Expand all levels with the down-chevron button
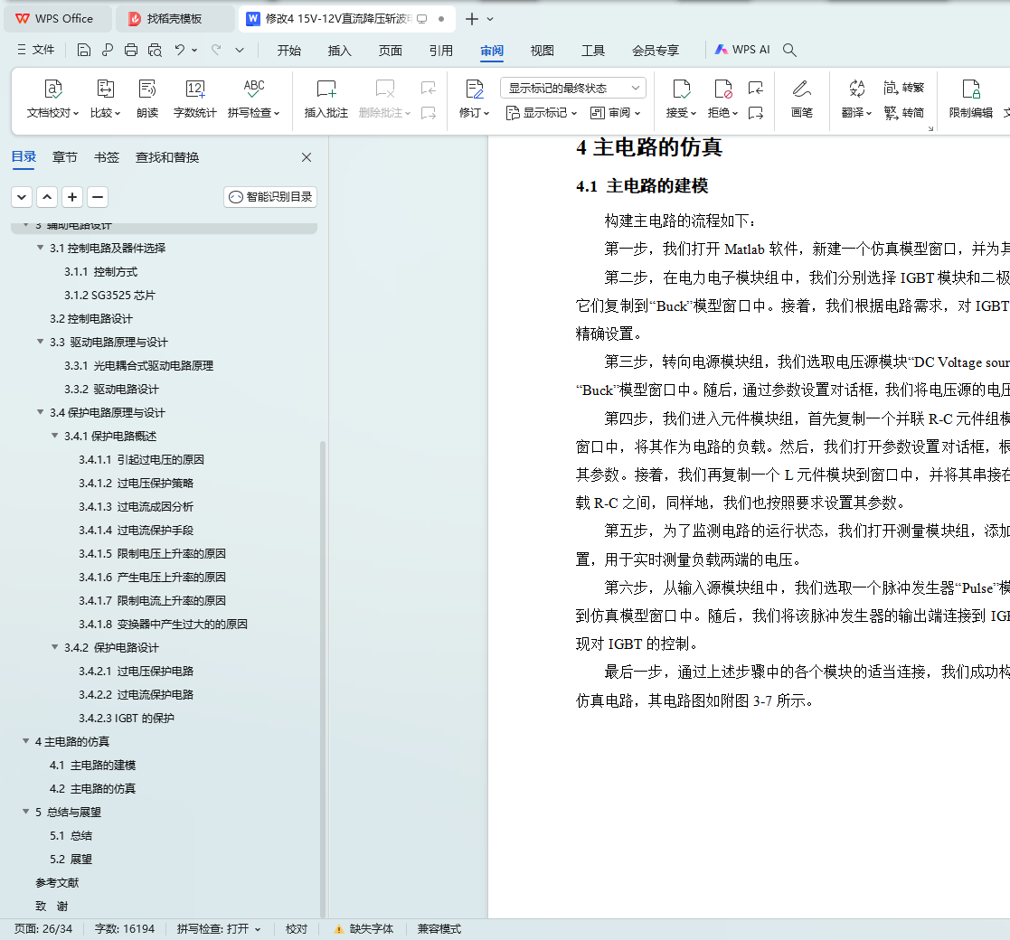This screenshot has height=940, width=1010. click(x=22, y=197)
